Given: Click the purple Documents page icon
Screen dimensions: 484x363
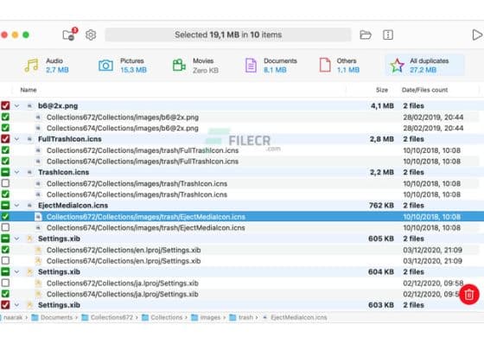Looking at the screenshot, I should pos(251,66).
